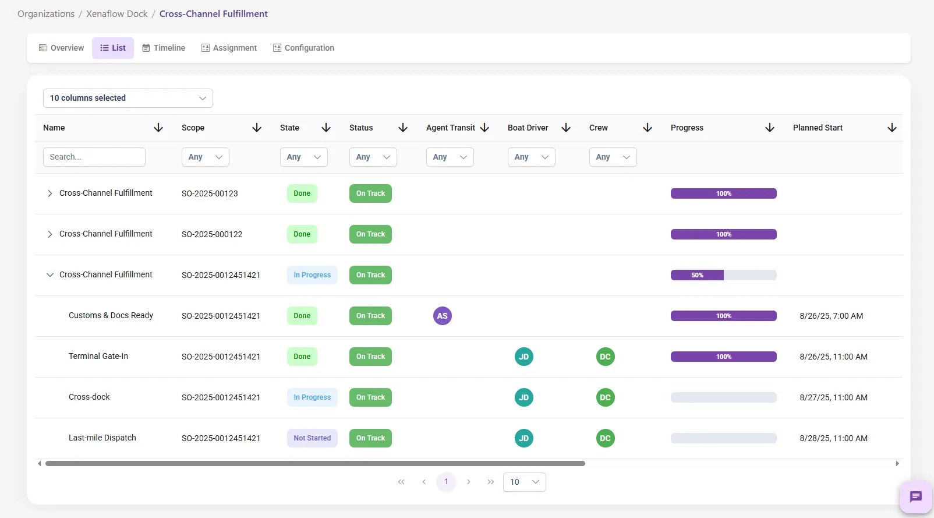
Task: Navigate to Xenaflow Dock breadcrumb
Action: click(x=116, y=14)
